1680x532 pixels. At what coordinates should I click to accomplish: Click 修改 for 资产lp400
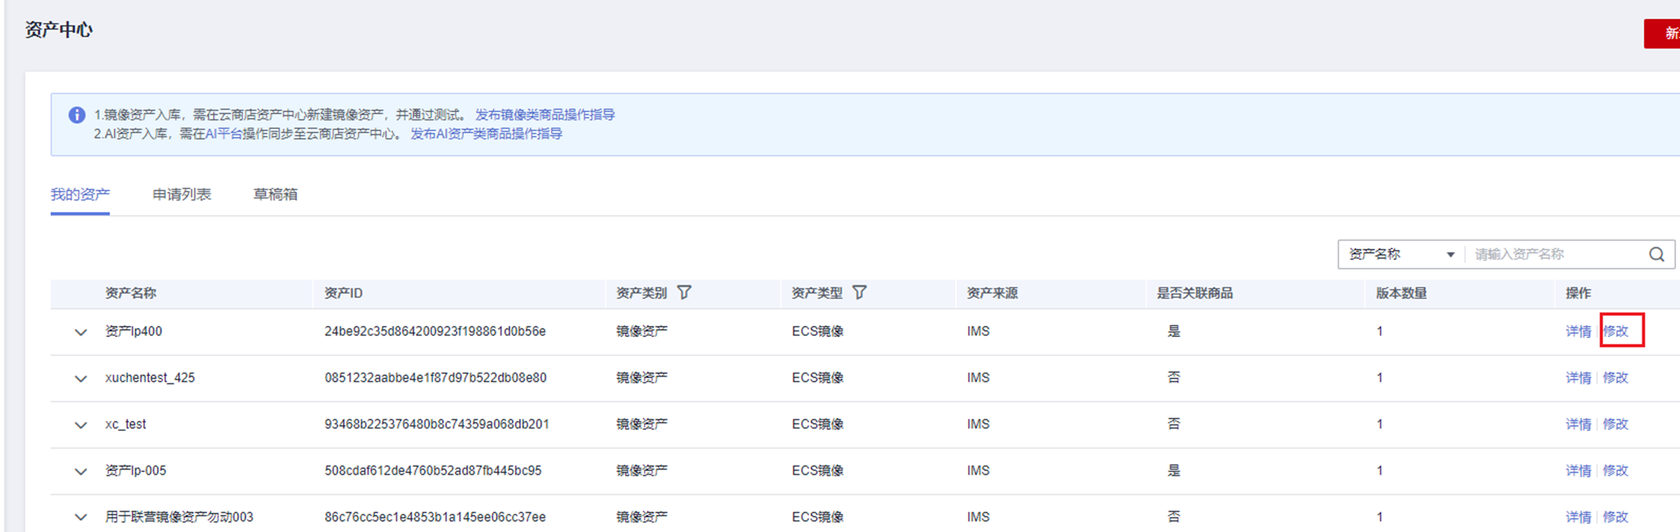pos(1616,331)
